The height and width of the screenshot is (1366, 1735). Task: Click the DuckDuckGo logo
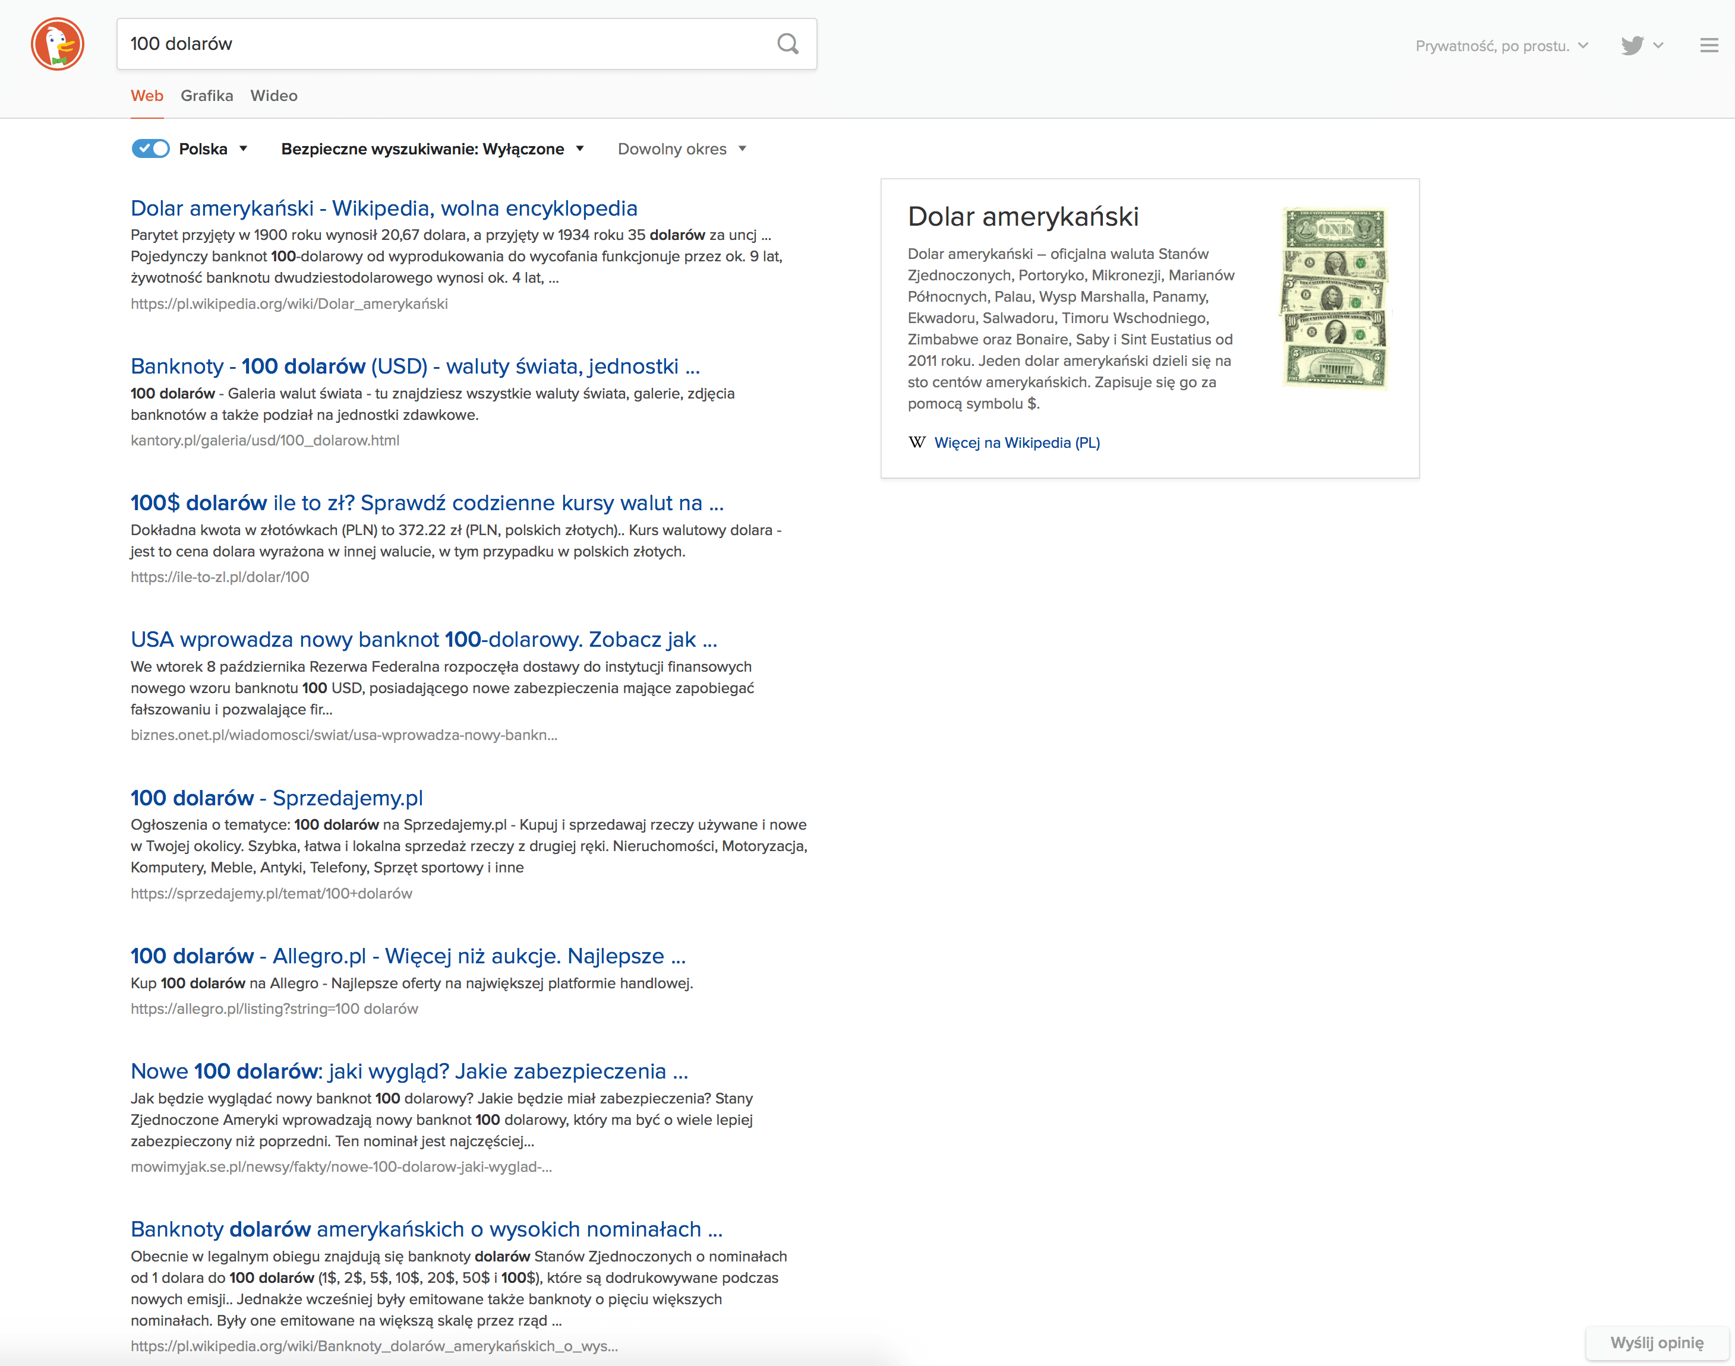click(58, 44)
